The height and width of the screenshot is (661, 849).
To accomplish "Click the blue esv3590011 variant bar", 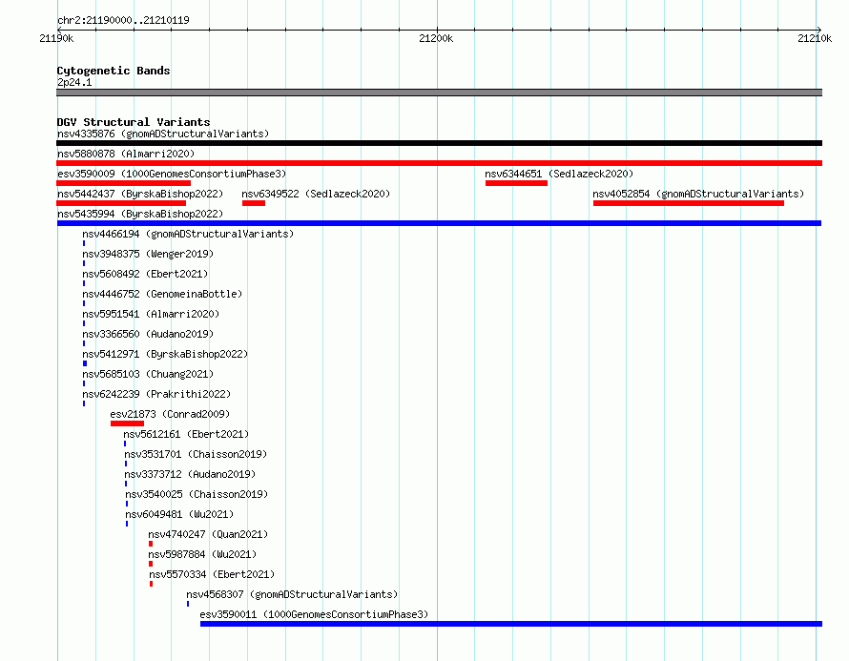I will point(511,624).
